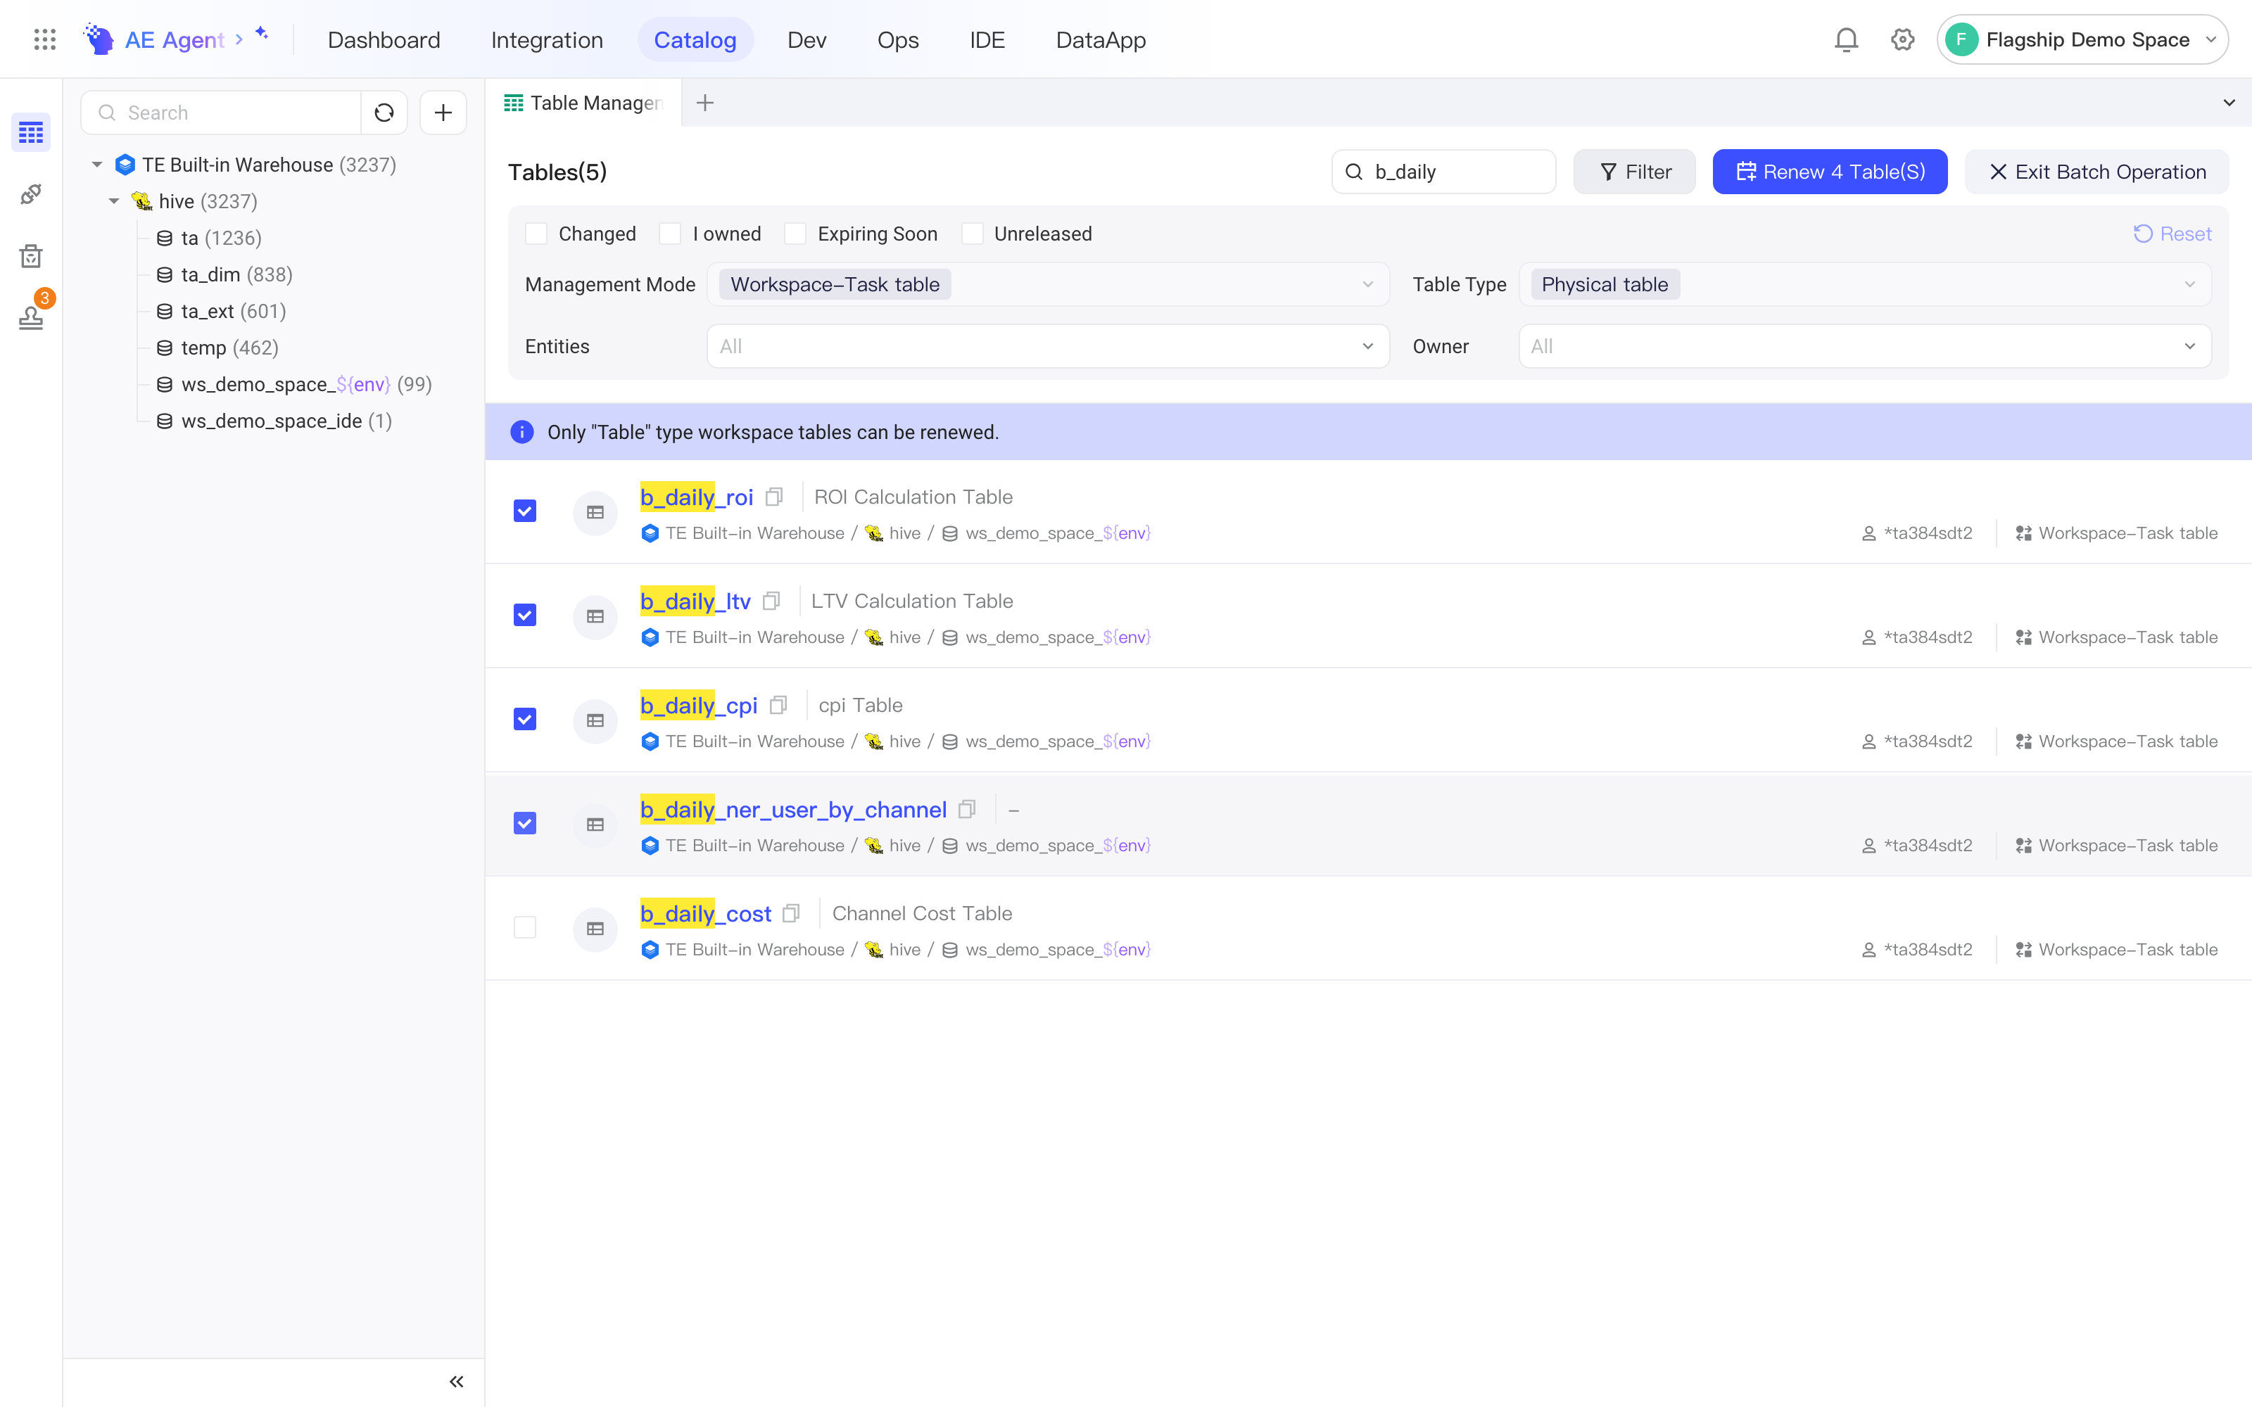Copy the b_daily_ner_user_by_channel name
Image resolution: width=2252 pixels, height=1407 pixels.
(968, 810)
